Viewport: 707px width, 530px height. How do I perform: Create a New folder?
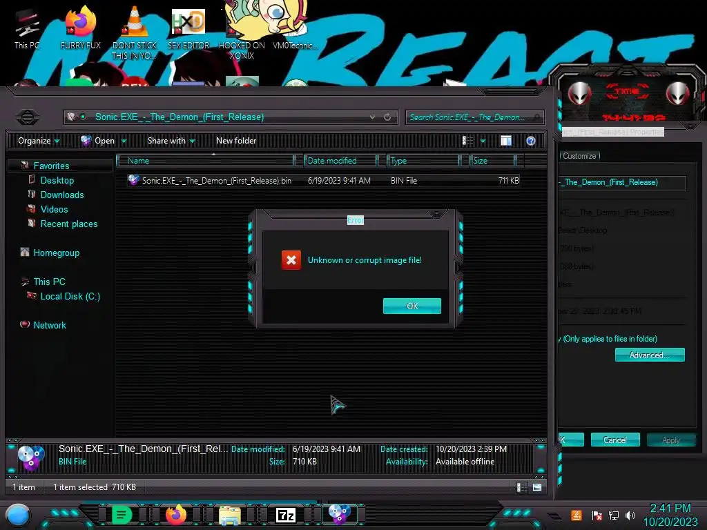click(236, 141)
